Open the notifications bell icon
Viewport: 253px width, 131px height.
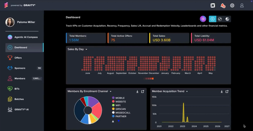223,6
